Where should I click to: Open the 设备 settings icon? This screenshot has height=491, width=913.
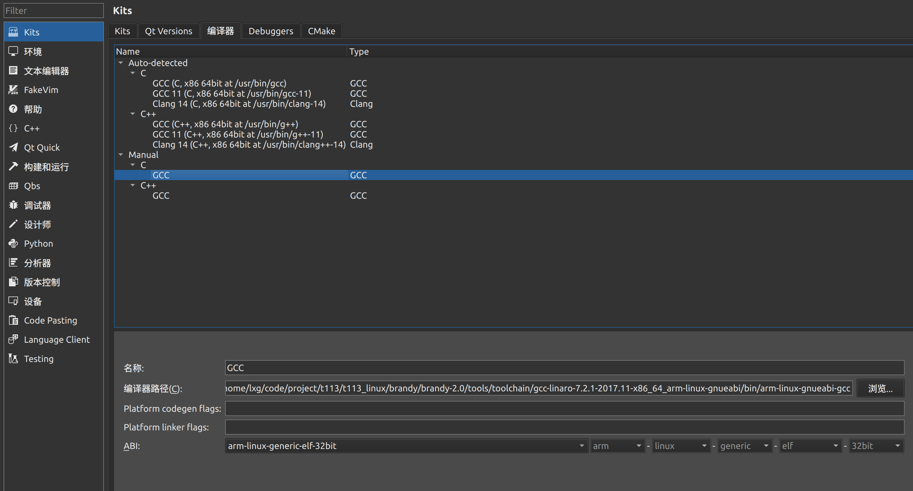tap(13, 301)
